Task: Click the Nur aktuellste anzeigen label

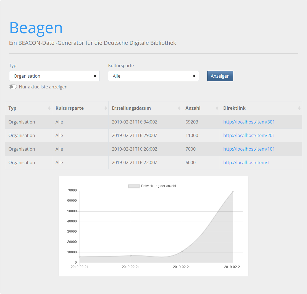Action: coord(43,87)
